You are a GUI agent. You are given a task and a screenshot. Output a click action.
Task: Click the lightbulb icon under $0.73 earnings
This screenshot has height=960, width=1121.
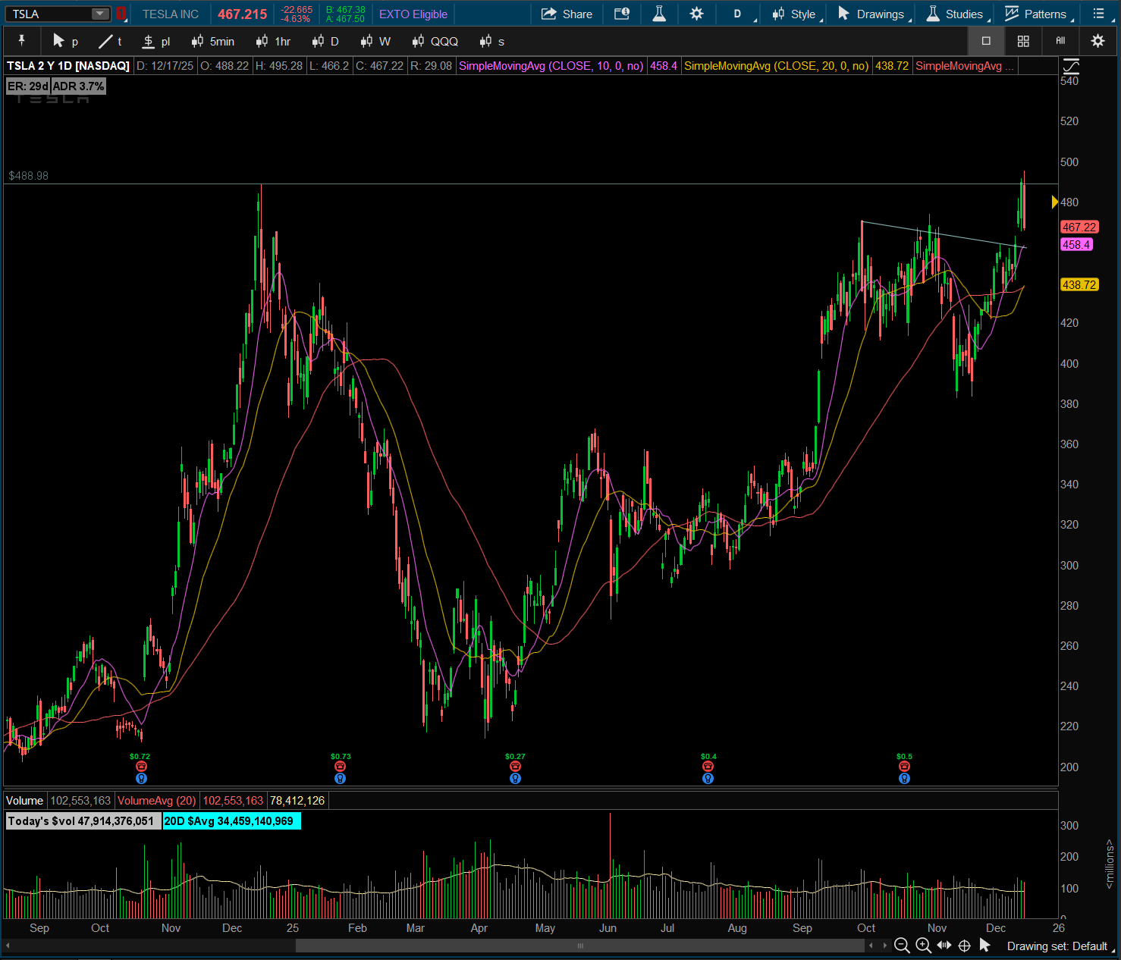[340, 778]
